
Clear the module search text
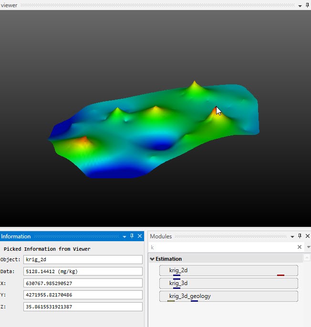point(300,247)
